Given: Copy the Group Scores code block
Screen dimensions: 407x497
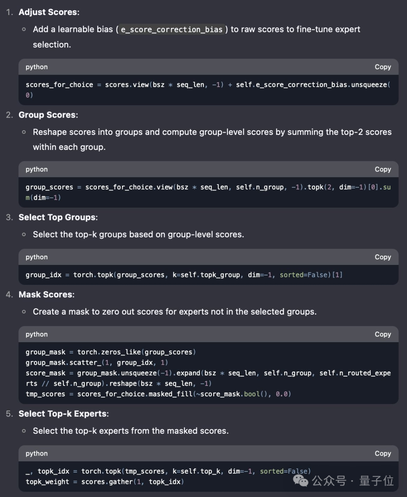Looking at the screenshot, I should pyautogui.click(x=383, y=169).
